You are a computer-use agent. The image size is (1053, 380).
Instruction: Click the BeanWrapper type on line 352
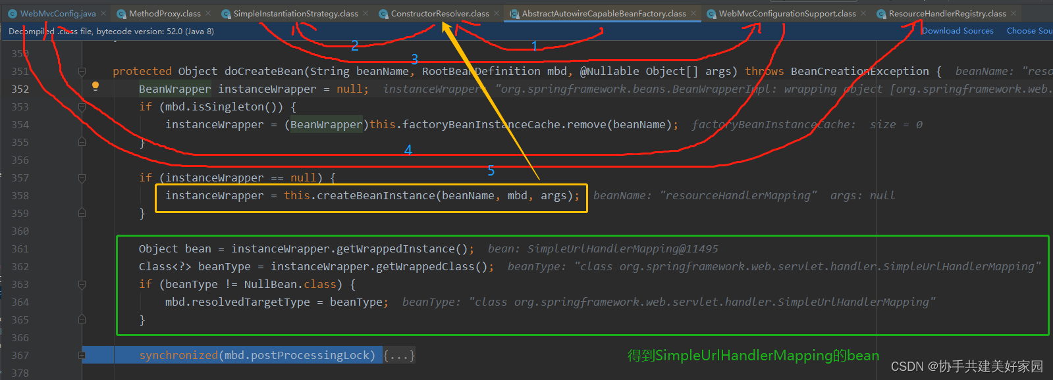pos(175,89)
